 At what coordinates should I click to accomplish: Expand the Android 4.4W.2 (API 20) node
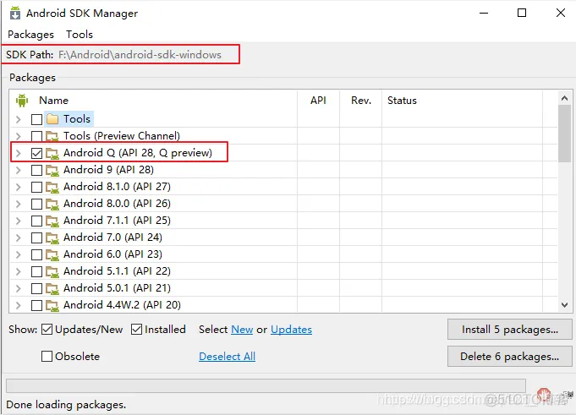pyautogui.click(x=19, y=305)
